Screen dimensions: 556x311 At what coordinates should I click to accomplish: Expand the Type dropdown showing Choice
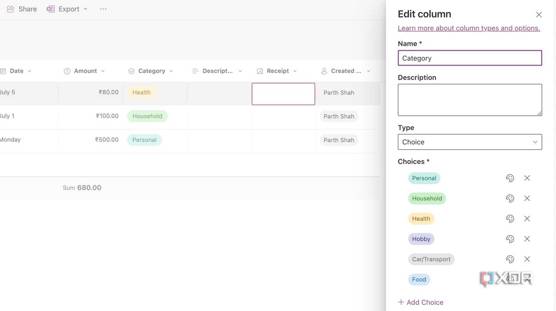(x=470, y=142)
